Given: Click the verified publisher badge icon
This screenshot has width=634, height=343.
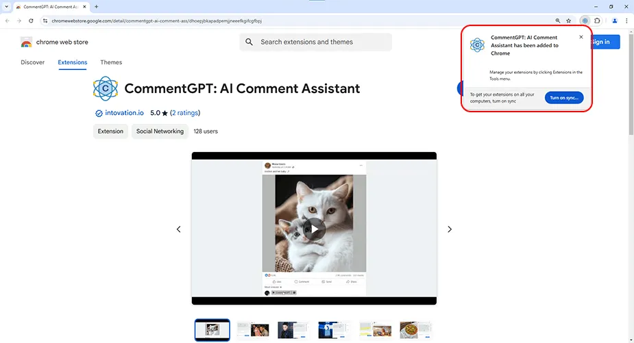Looking at the screenshot, I should 99,113.
